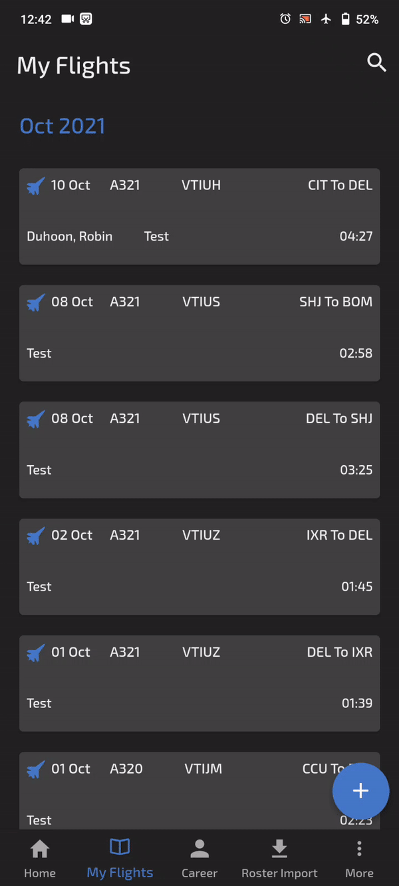Tap the Home house icon
Viewport: 399px width, 886px height.
(40, 849)
